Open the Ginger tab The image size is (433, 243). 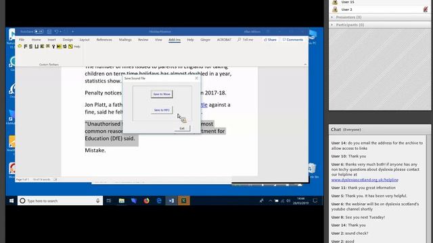[x=205, y=40]
